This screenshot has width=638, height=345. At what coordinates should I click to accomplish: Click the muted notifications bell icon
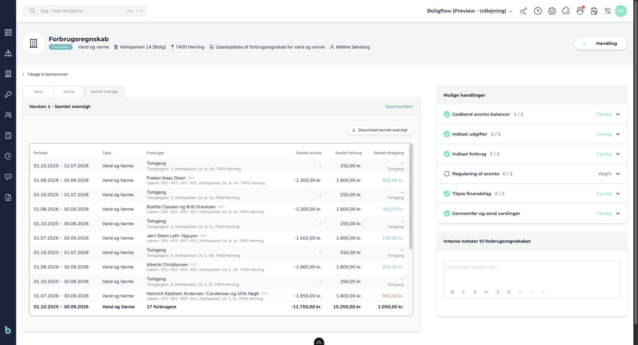click(608, 11)
